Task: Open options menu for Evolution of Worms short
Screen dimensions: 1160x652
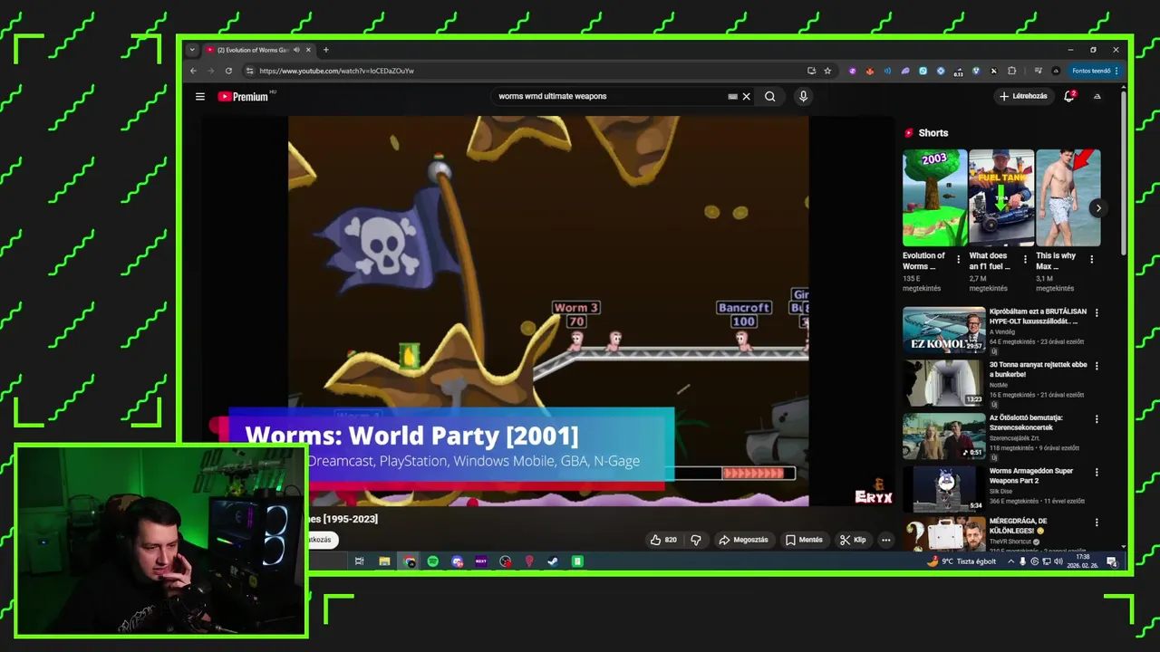Action: pyautogui.click(x=959, y=259)
